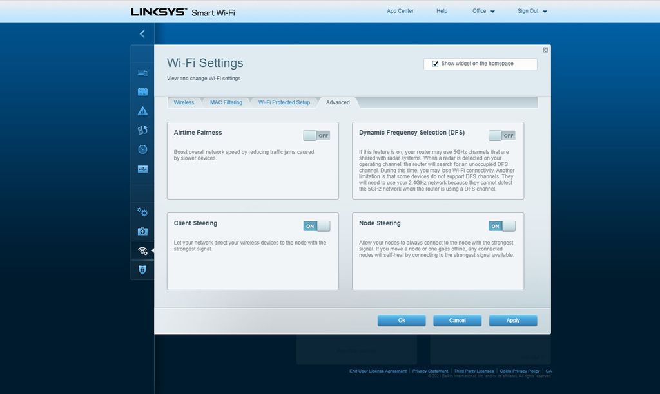Disable Client Steering
The height and width of the screenshot is (394, 660).
click(x=315, y=226)
